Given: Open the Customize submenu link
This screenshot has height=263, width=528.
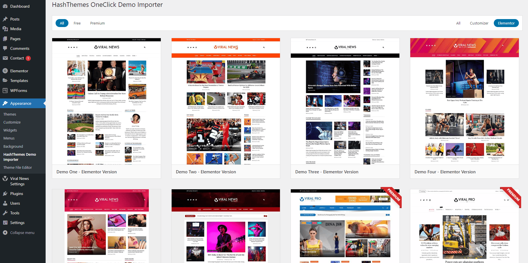Looking at the screenshot, I should pyautogui.click(x=12, y=122).
